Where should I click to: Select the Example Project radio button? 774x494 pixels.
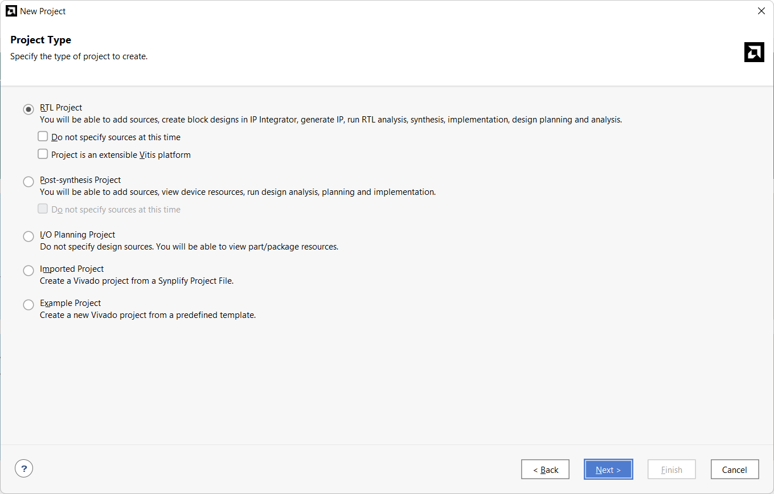click(x=28, y=305)
